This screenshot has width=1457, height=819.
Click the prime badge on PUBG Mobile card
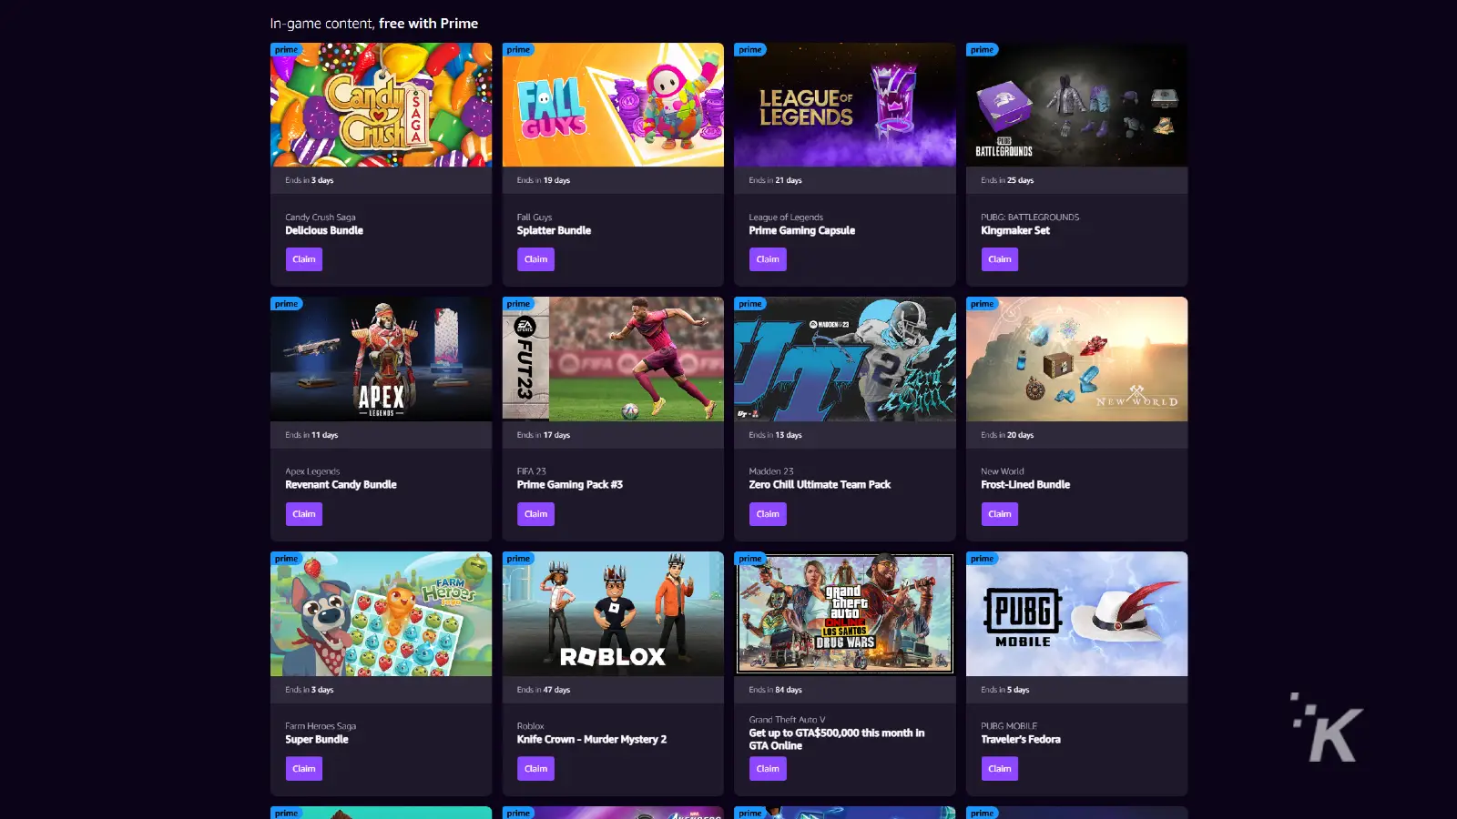[982, 559]
